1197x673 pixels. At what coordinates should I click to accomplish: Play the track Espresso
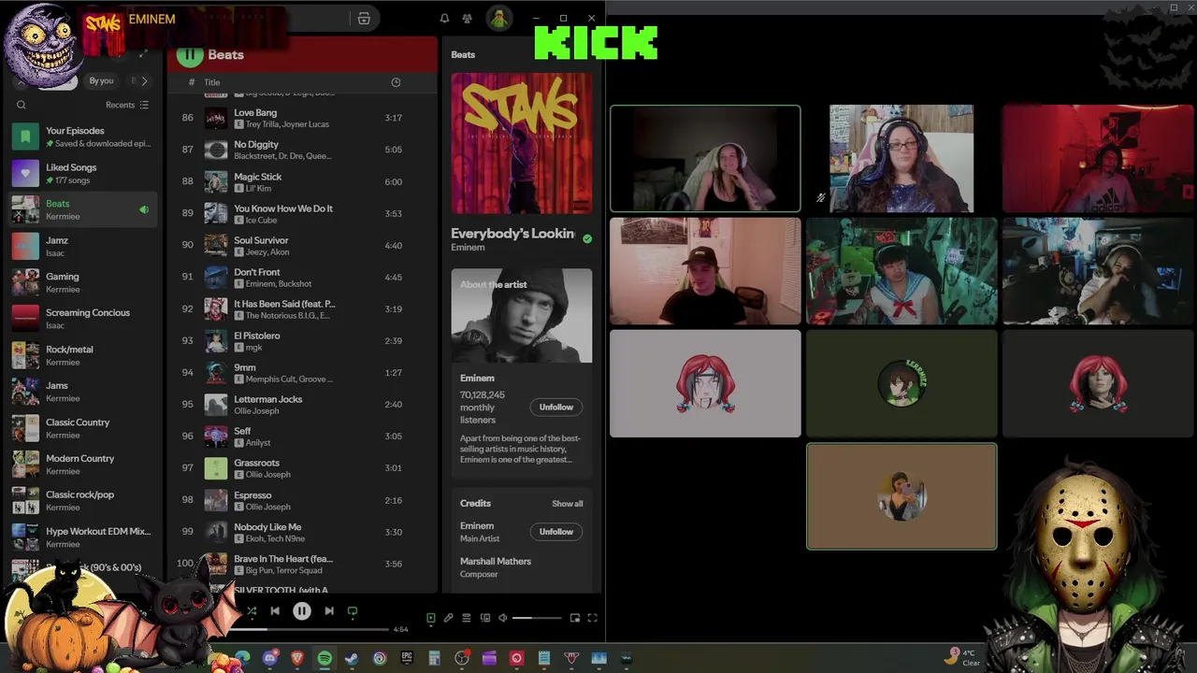tap(302, 500)
